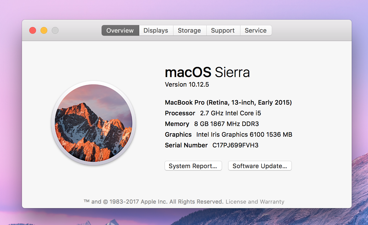Go to the Service tab

click(x=256, y=30)
